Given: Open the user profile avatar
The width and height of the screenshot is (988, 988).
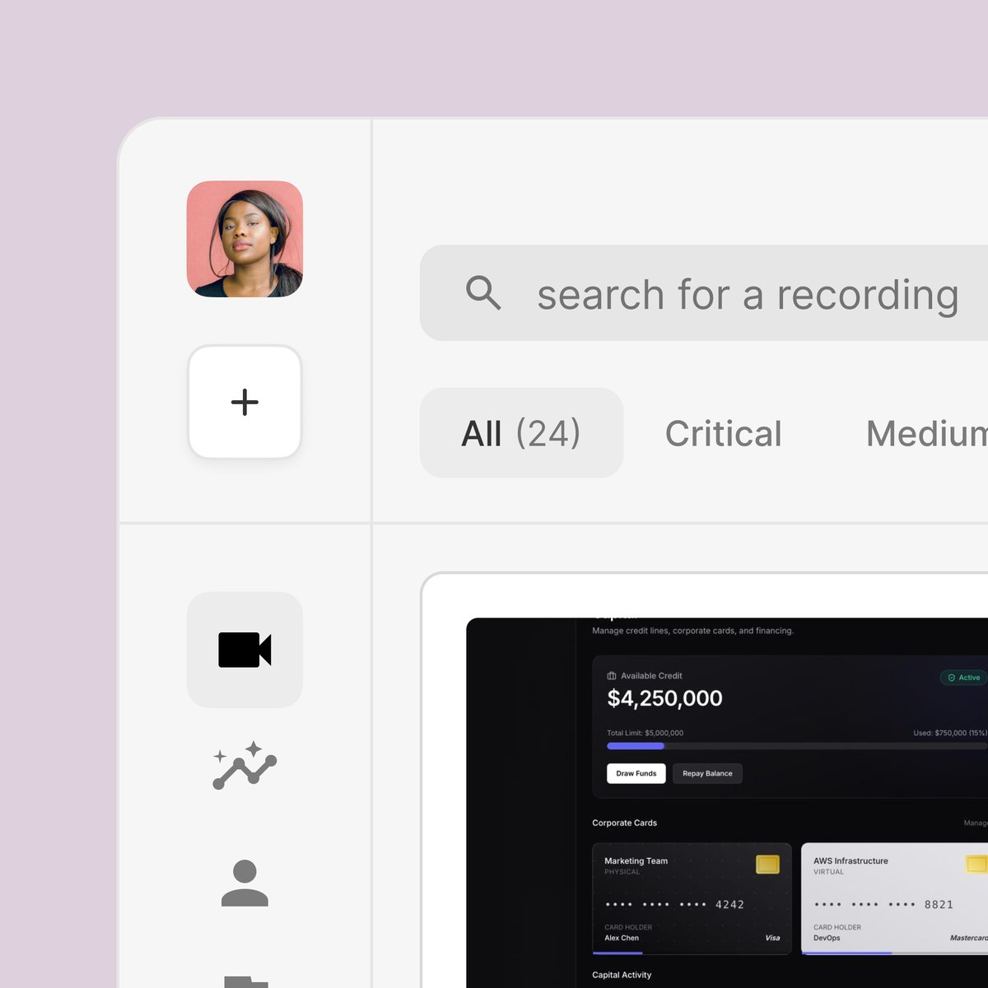Looking at the screenshot, I should click(x=245, y=239).
